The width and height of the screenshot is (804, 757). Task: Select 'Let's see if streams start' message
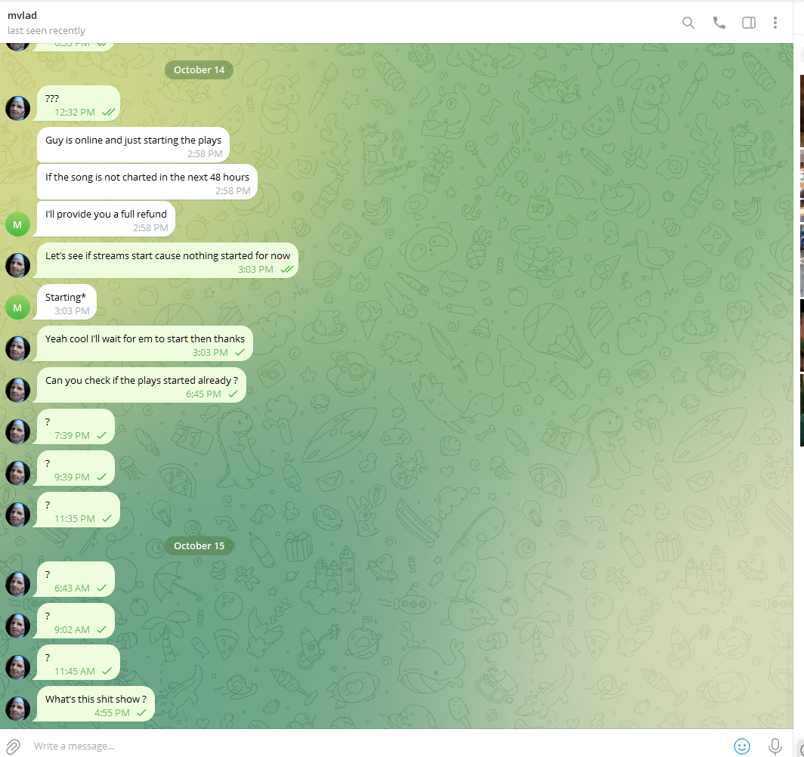[x=168, y=256]
